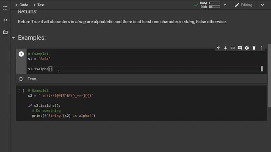Open cell editor settings gear

point(247,48)
